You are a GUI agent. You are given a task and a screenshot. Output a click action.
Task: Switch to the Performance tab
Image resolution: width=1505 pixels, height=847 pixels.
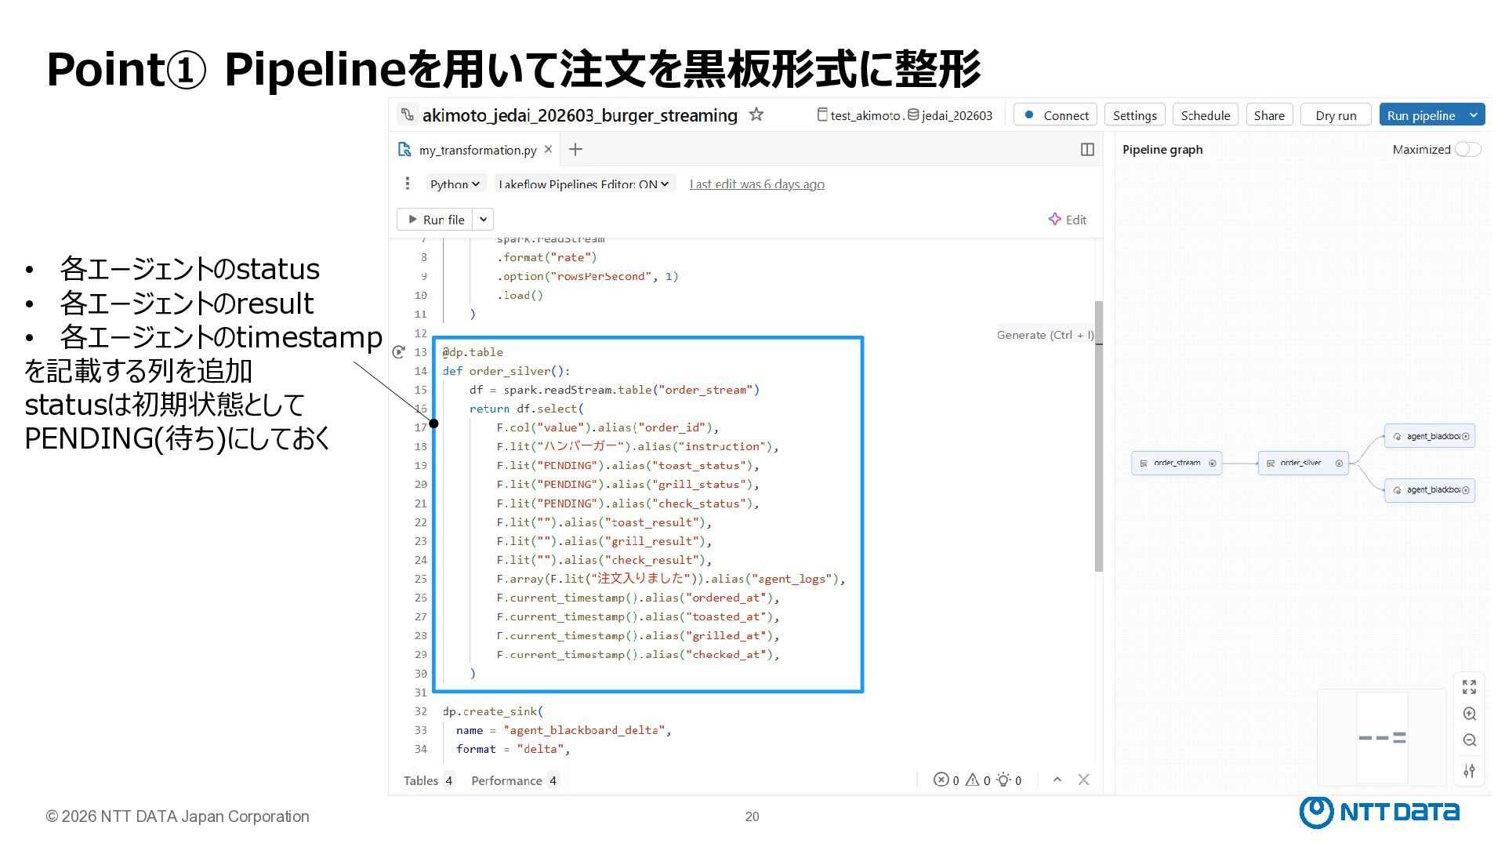[513, 780]
